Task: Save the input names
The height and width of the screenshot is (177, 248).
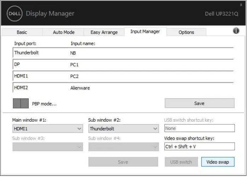Action: click(x=199, y=103)
